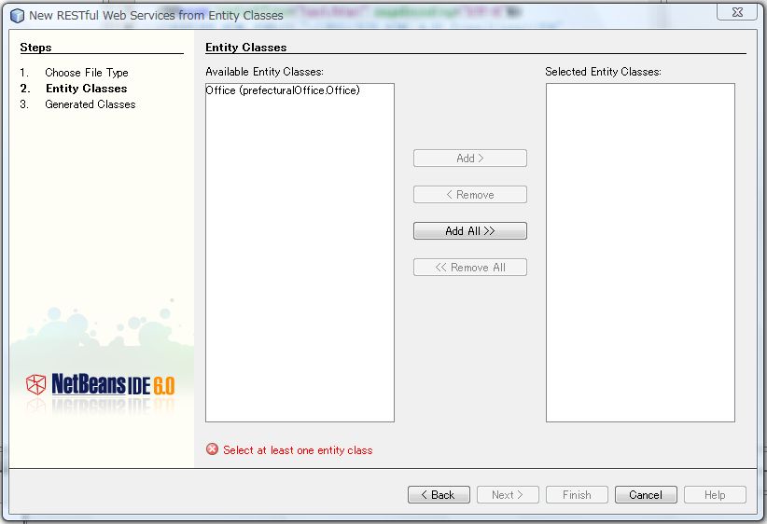Click the NetBeans cube icon in title bar
Viewport: 767px width, 524px height.
(16, 15)
